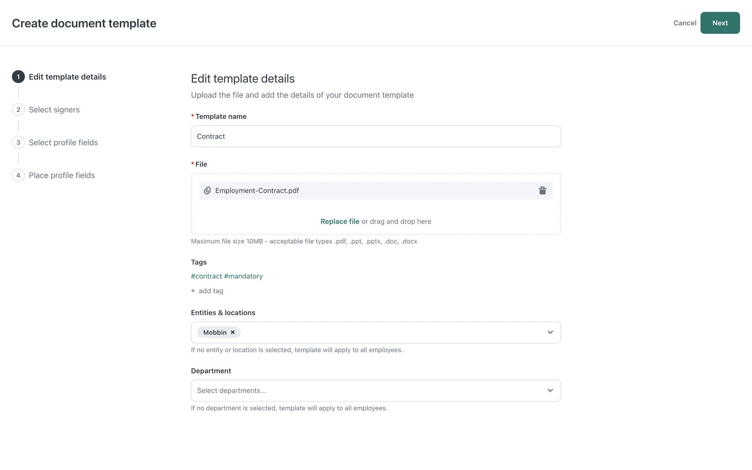
Task: Open the Department dropdown chevron
Action: [550, 390]
